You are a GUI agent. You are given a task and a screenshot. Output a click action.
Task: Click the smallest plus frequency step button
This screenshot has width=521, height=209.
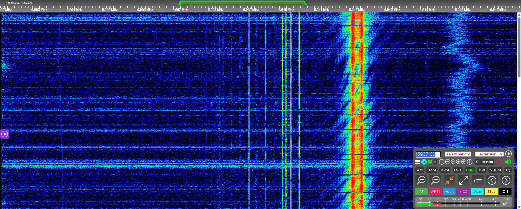coord(458,162)
